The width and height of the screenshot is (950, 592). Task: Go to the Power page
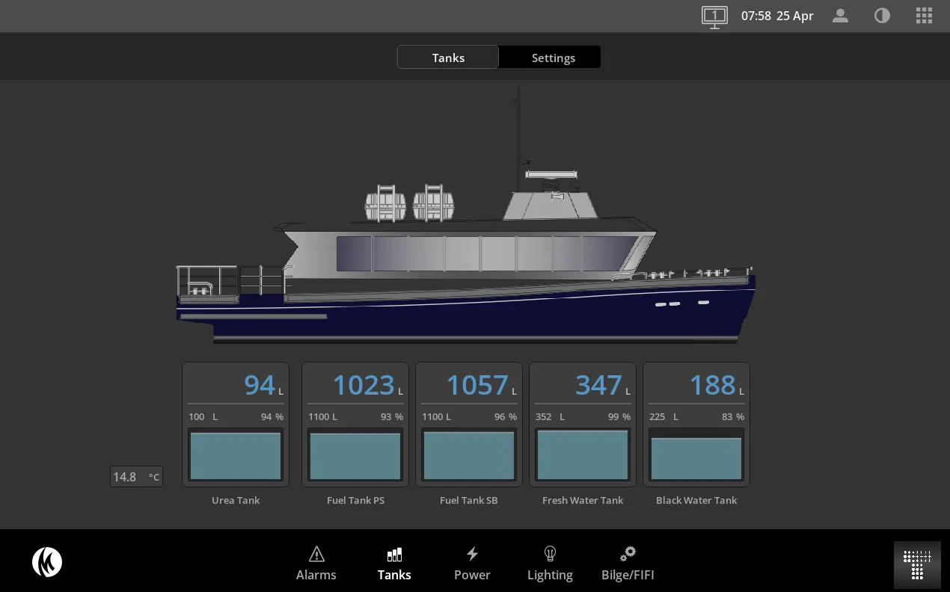click(472, 564)
